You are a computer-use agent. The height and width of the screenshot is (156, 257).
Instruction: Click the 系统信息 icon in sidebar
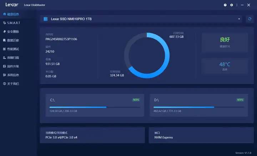pos(4,75)
